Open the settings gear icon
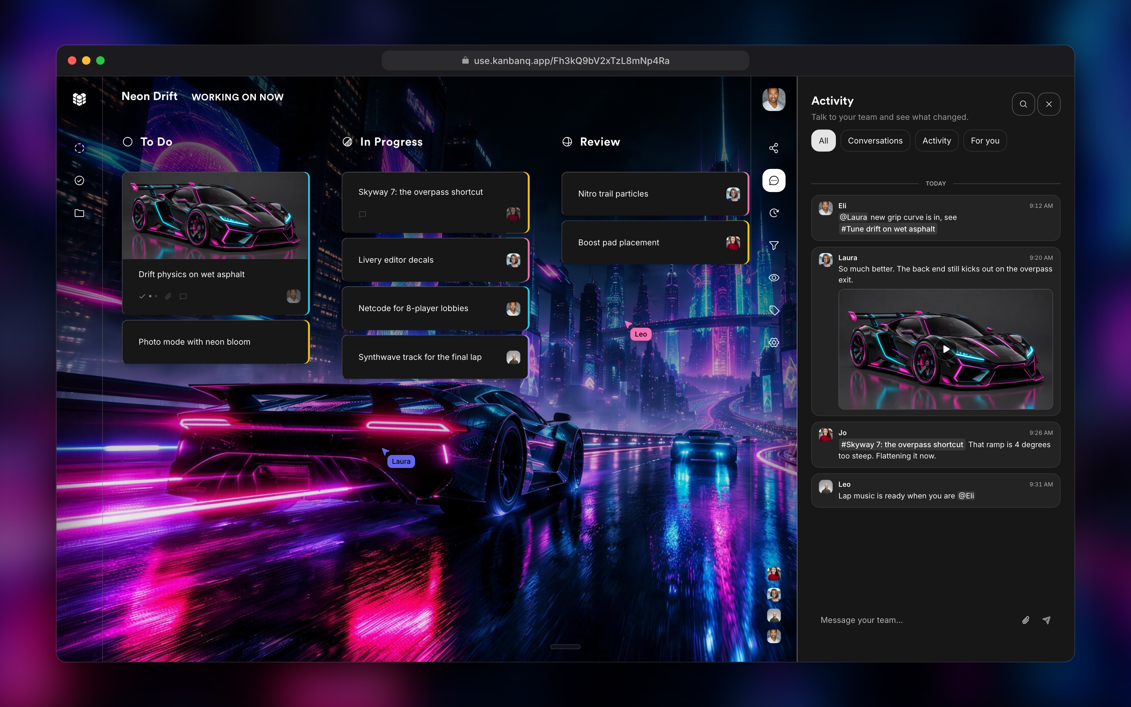Viewport: 1131px width, 707px height. [774, 343]
